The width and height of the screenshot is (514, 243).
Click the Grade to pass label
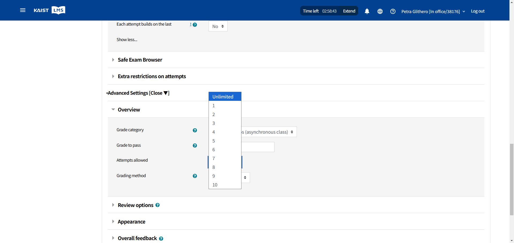(128, 145)
